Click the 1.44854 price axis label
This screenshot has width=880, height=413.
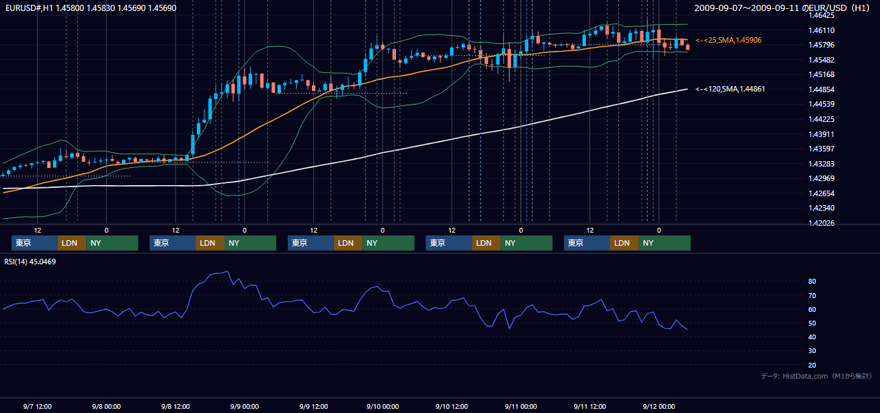(x=821, y=89)
